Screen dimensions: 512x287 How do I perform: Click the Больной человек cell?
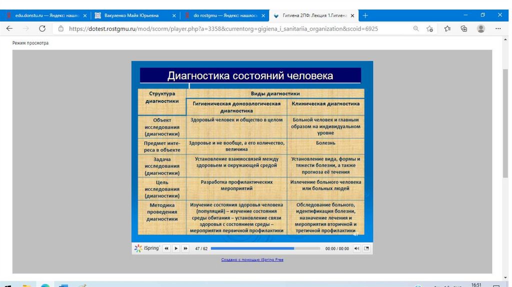(325, 126)
